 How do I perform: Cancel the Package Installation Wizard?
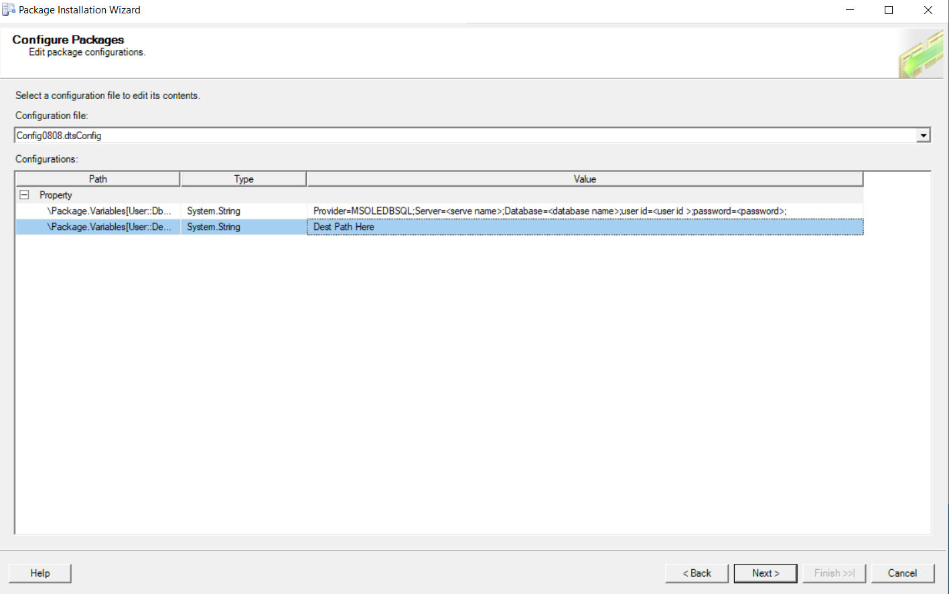click(902, 573)
